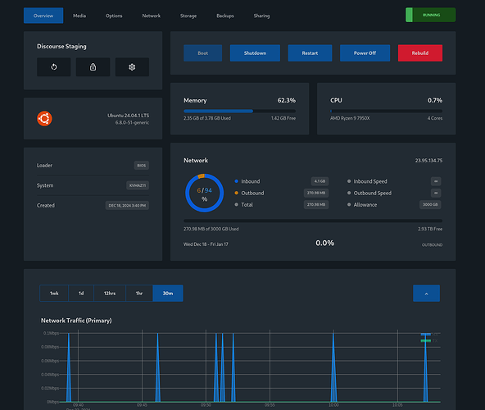Go to the Network tab
The image size is (485, 410).
152,16
